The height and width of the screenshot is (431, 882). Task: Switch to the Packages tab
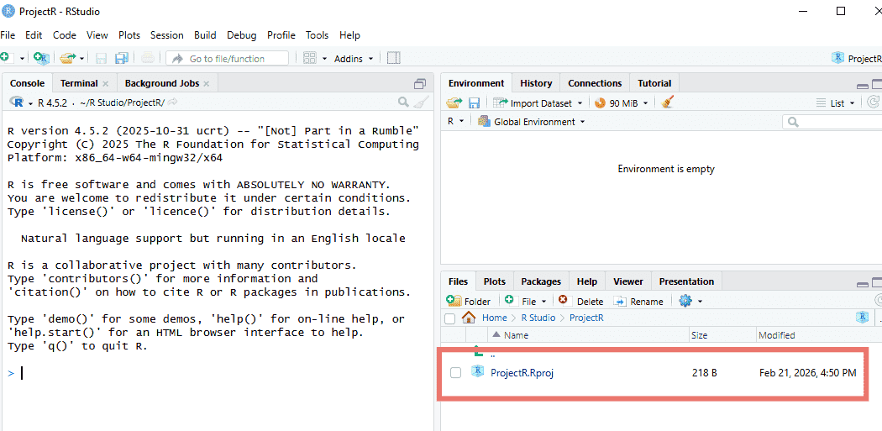541,281
